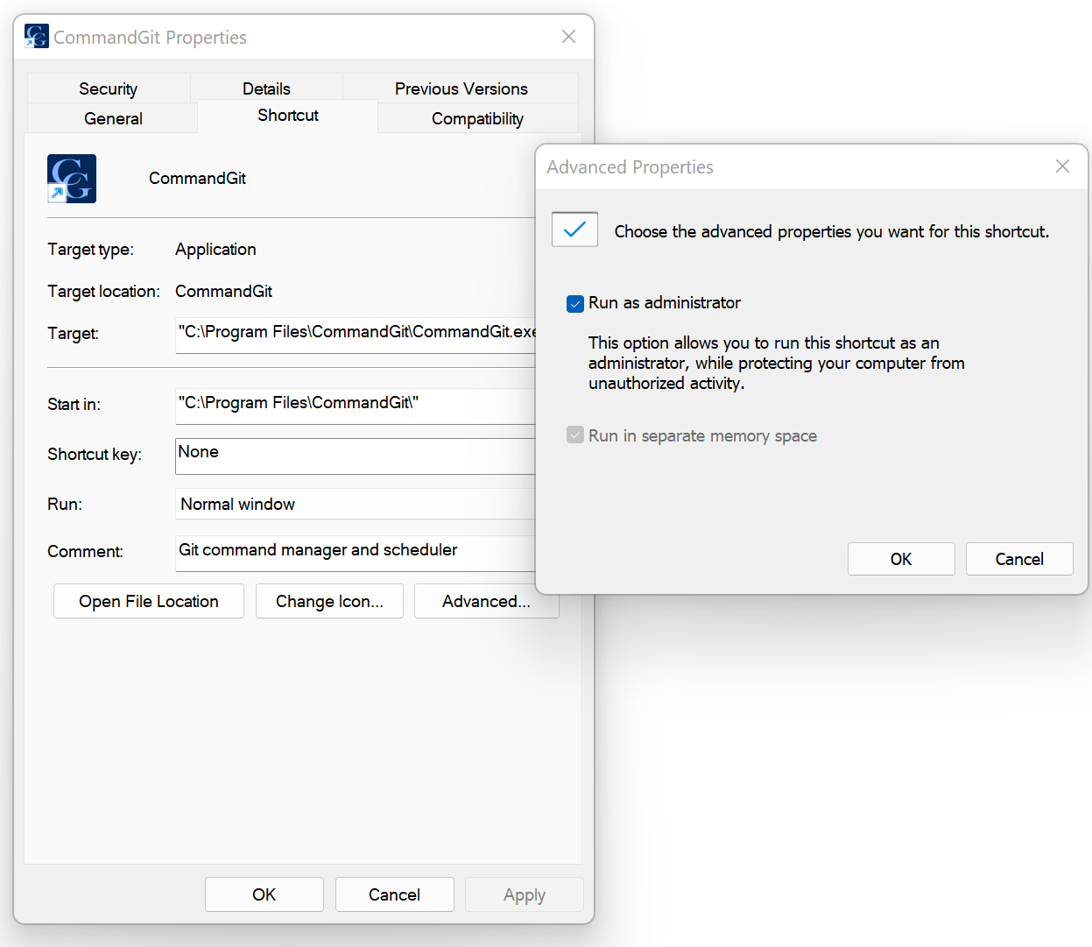This screenshot has height=947, width=1092.
Task: Open the Compatibility tab
Action: click(477, 118)
